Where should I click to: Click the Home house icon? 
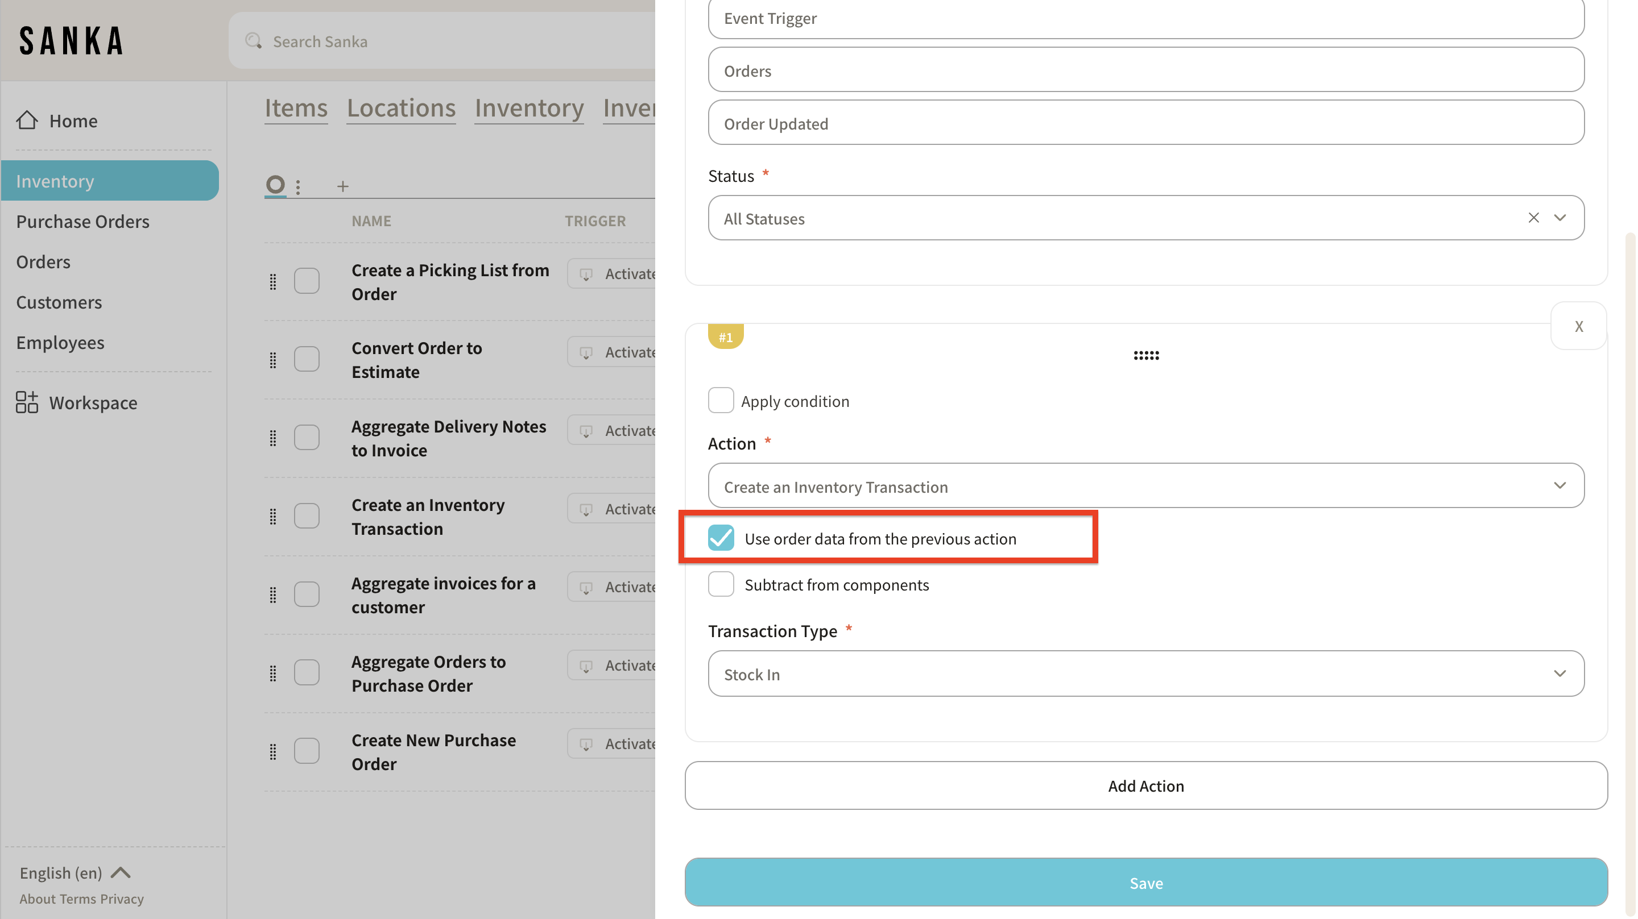[27, 120]
